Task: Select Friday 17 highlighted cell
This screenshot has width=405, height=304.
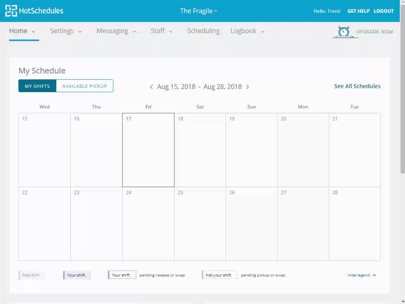Action: coord(148,150)
